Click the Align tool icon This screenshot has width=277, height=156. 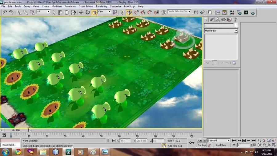(x=203, y=12)
